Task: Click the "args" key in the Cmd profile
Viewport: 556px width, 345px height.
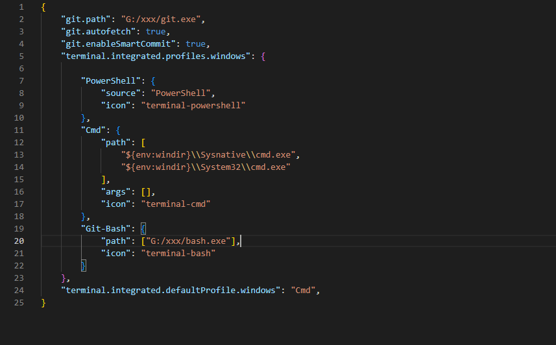Action: (116, 191)
